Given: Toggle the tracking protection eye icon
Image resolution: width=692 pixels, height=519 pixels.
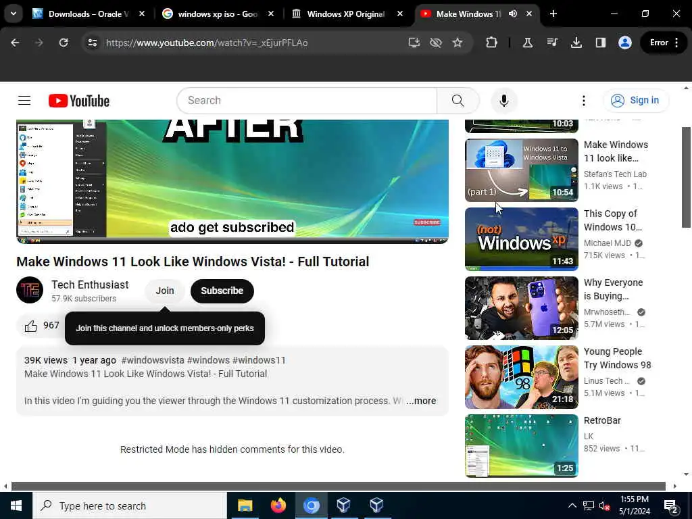Looking at the screenshot, I should point(436,43).
